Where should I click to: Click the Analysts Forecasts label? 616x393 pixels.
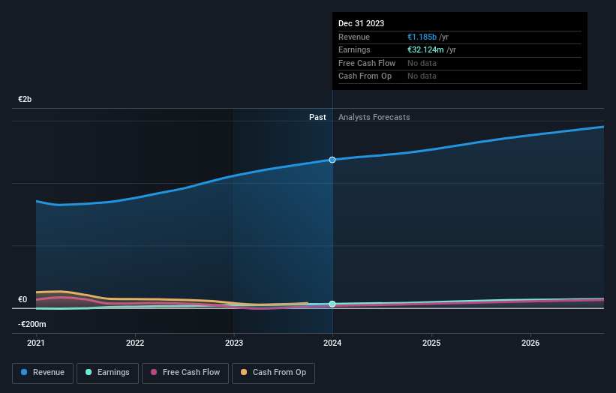(x=374, y=117)
